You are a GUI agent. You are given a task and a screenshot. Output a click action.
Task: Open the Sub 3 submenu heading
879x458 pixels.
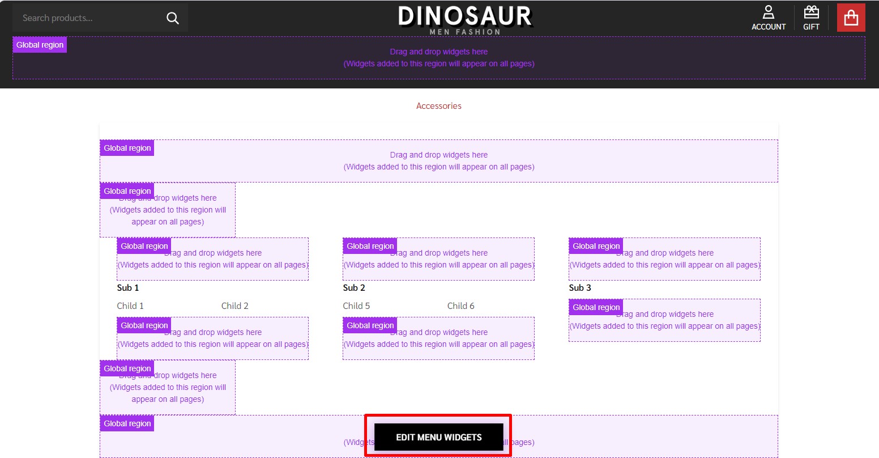point(580,288)
